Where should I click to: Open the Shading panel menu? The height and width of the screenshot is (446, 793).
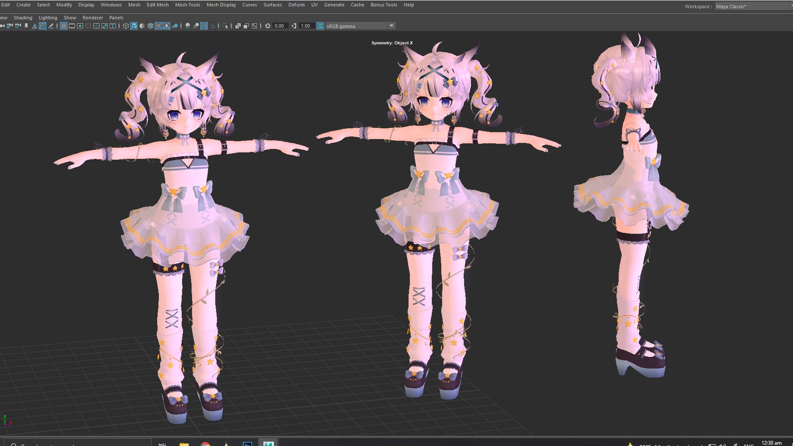(x=23, y=18)
